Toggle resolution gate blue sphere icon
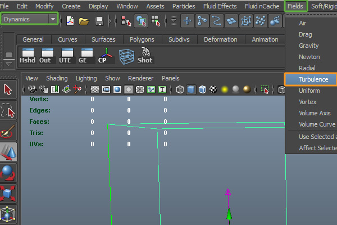The height and width of the screenshot is (225, 337). [117, 89]
